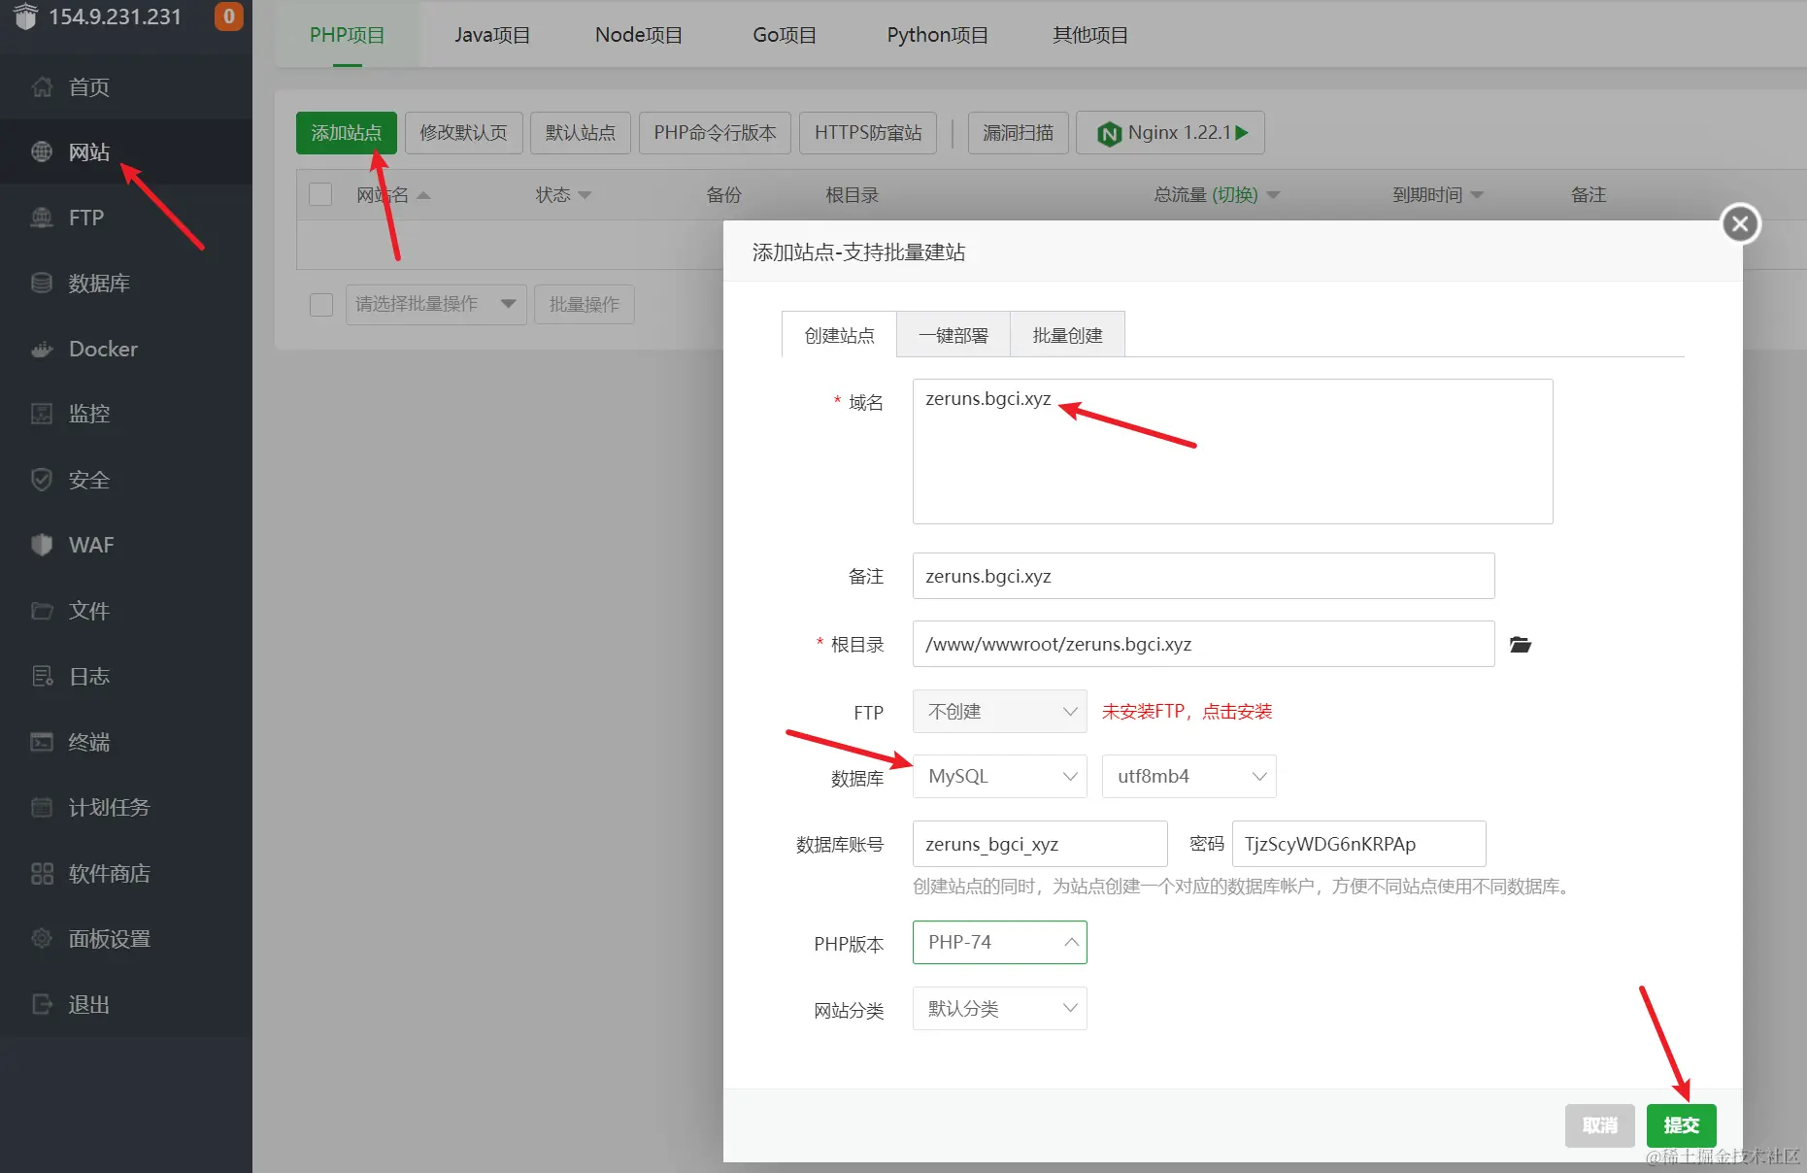Open the FTP 不创建 dropdown

(999, 712)
